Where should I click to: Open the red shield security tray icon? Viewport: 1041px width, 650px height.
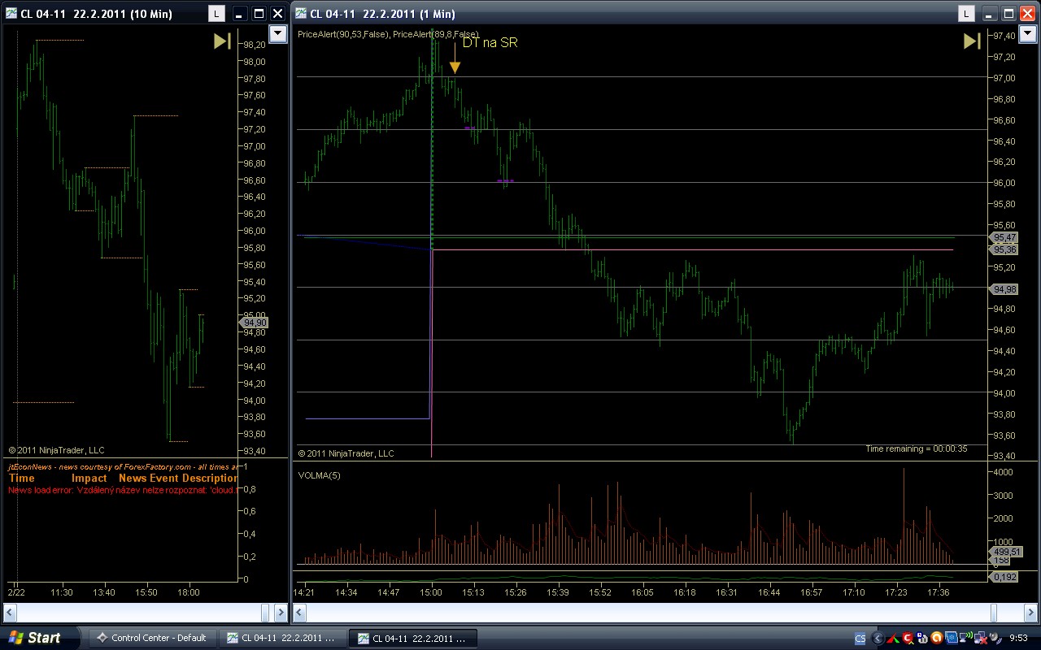(x=908, y=639)
